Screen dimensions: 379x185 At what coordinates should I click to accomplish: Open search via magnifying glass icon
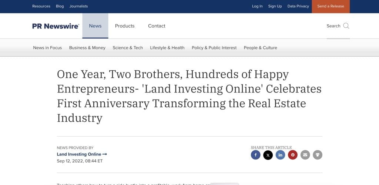(x=346, y=26)
